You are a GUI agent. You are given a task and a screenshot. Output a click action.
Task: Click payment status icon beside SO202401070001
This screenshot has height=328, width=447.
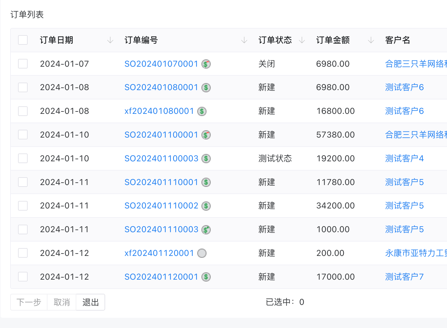(206, 64)
